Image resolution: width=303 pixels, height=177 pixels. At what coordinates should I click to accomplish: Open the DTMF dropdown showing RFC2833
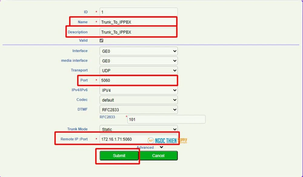tap(138, 110)
